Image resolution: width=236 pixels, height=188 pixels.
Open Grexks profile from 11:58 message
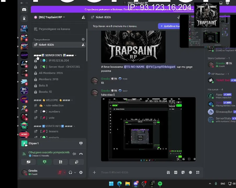pyautogui.click(x=105, y=79)
